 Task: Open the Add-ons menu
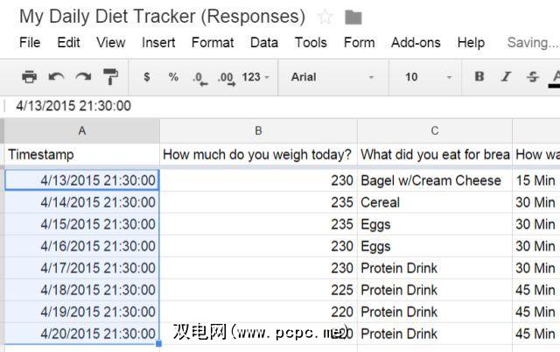coord(416,42)
